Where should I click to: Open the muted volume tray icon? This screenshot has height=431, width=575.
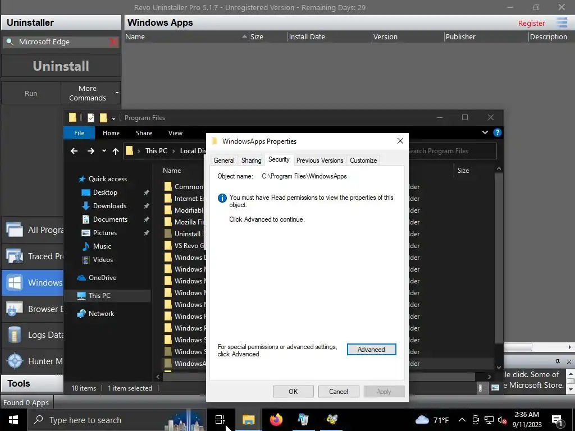tap(503, 420)
